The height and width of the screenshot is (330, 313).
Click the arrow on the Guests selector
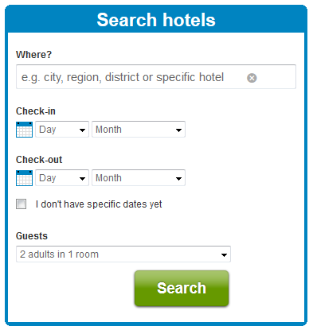click(224, 255)
